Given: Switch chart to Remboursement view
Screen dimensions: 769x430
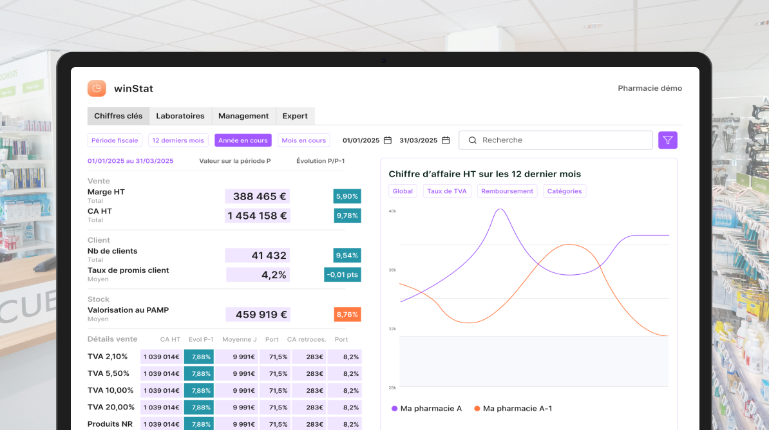Looking at the screenshot, I should coord(507,191).
